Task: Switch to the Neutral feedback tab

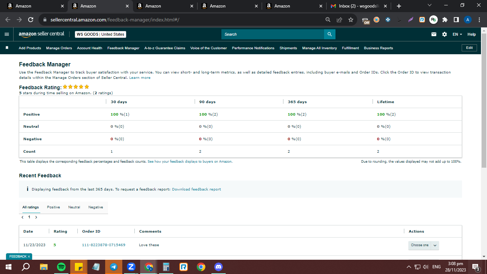Action: click(74, 207)
